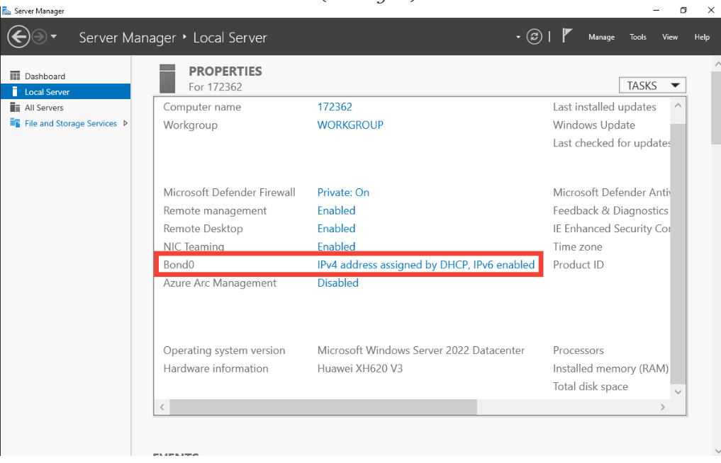Click the back navigation arrow icon
721x463 pixels.
point(18,37)
